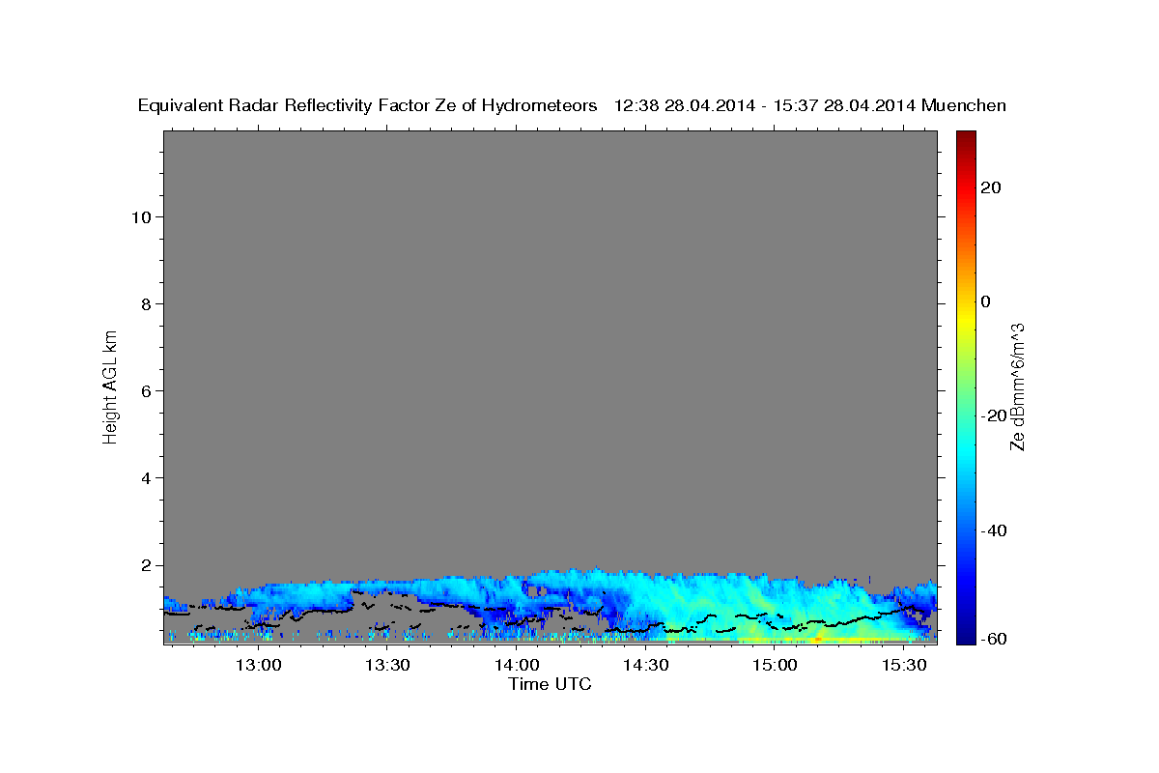Click the colorbar label '-60'
The width and height of the screenshot is (1159, 773).
994,639
